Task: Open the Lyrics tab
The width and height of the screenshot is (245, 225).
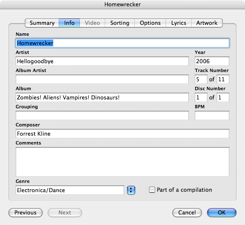Action: (x=179, y=23)
